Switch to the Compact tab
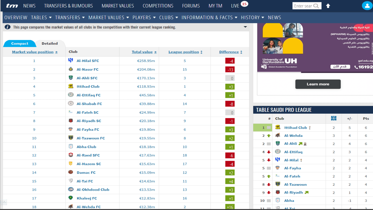373x210 pixels. (20, 43)
